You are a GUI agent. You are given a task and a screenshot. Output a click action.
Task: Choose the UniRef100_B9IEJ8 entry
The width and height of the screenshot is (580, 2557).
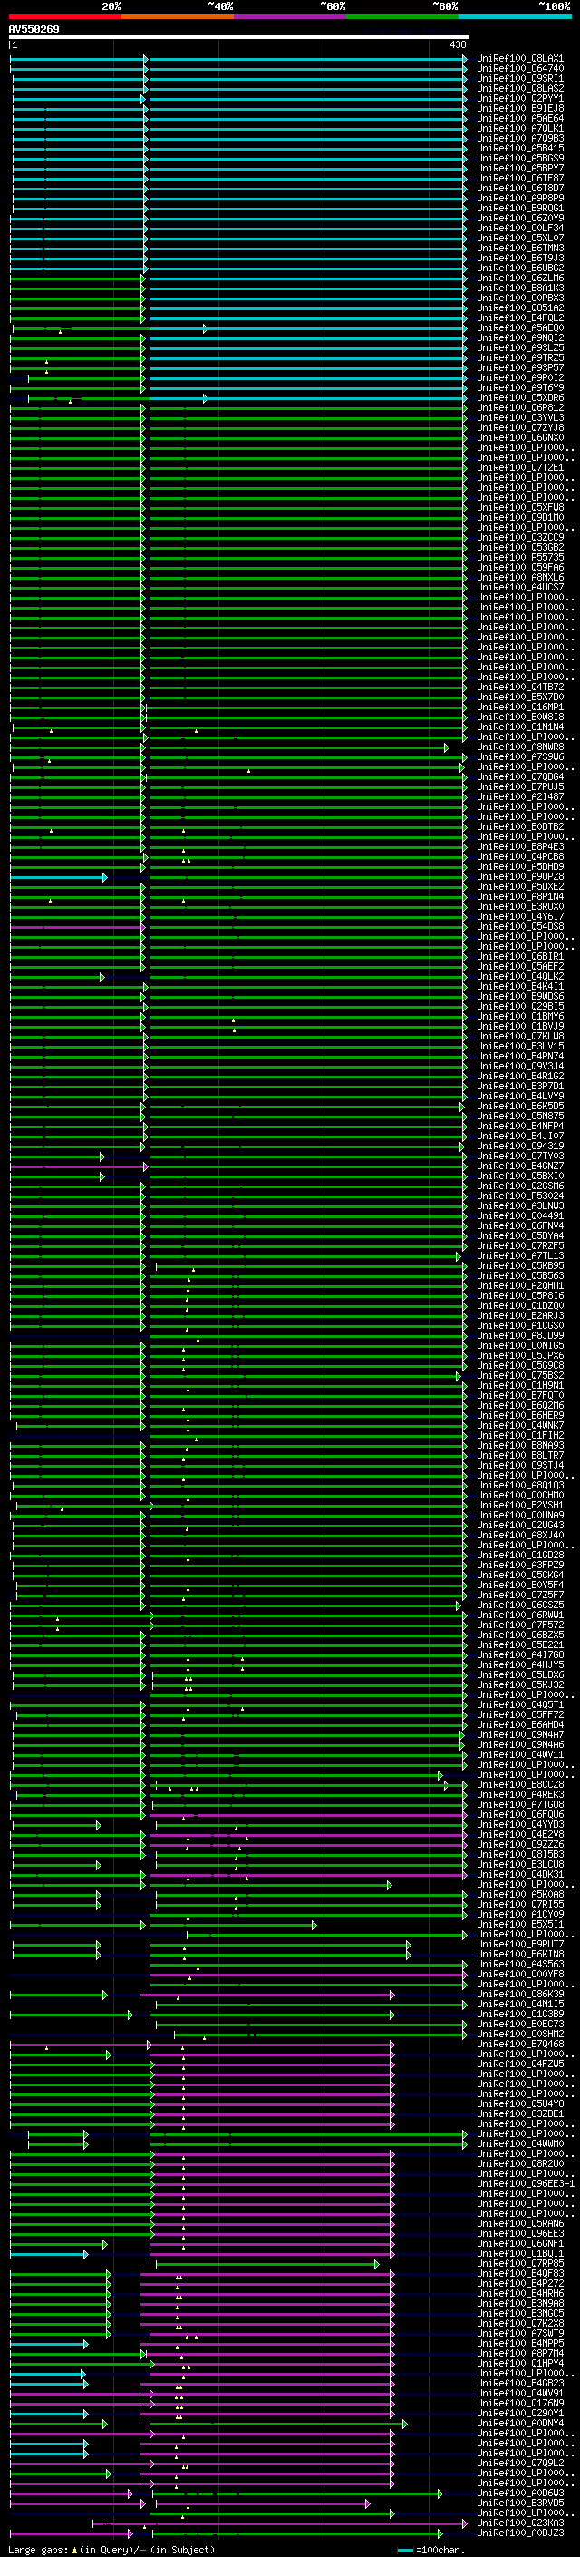pyautogui.click(x=519, y=108)
